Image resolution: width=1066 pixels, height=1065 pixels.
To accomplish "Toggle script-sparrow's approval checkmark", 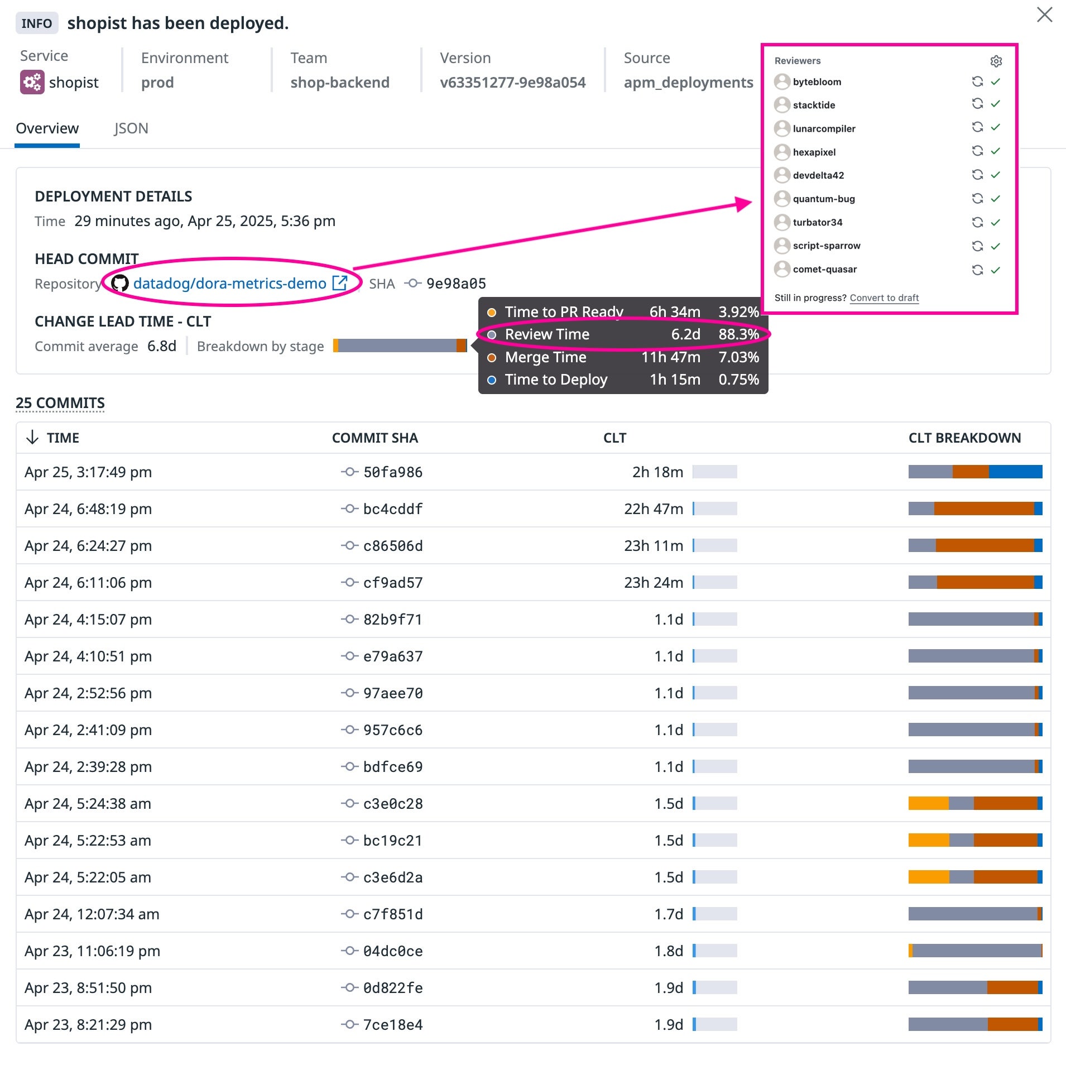I will point(995,246).
